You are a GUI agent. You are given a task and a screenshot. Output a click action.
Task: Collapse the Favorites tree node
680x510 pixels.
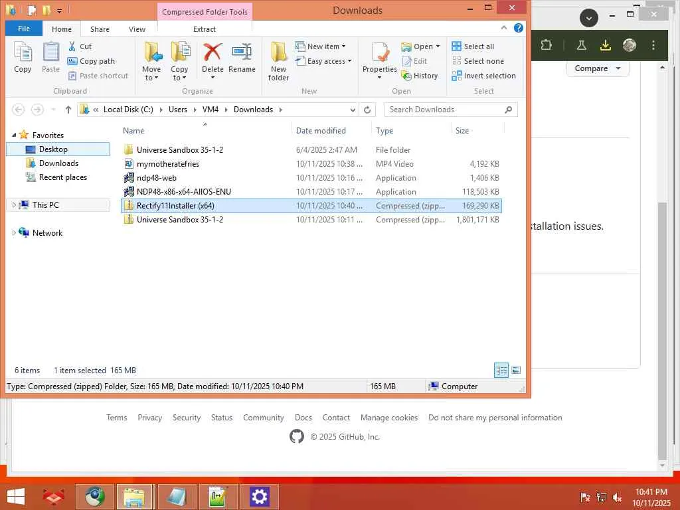coord(14,135)
